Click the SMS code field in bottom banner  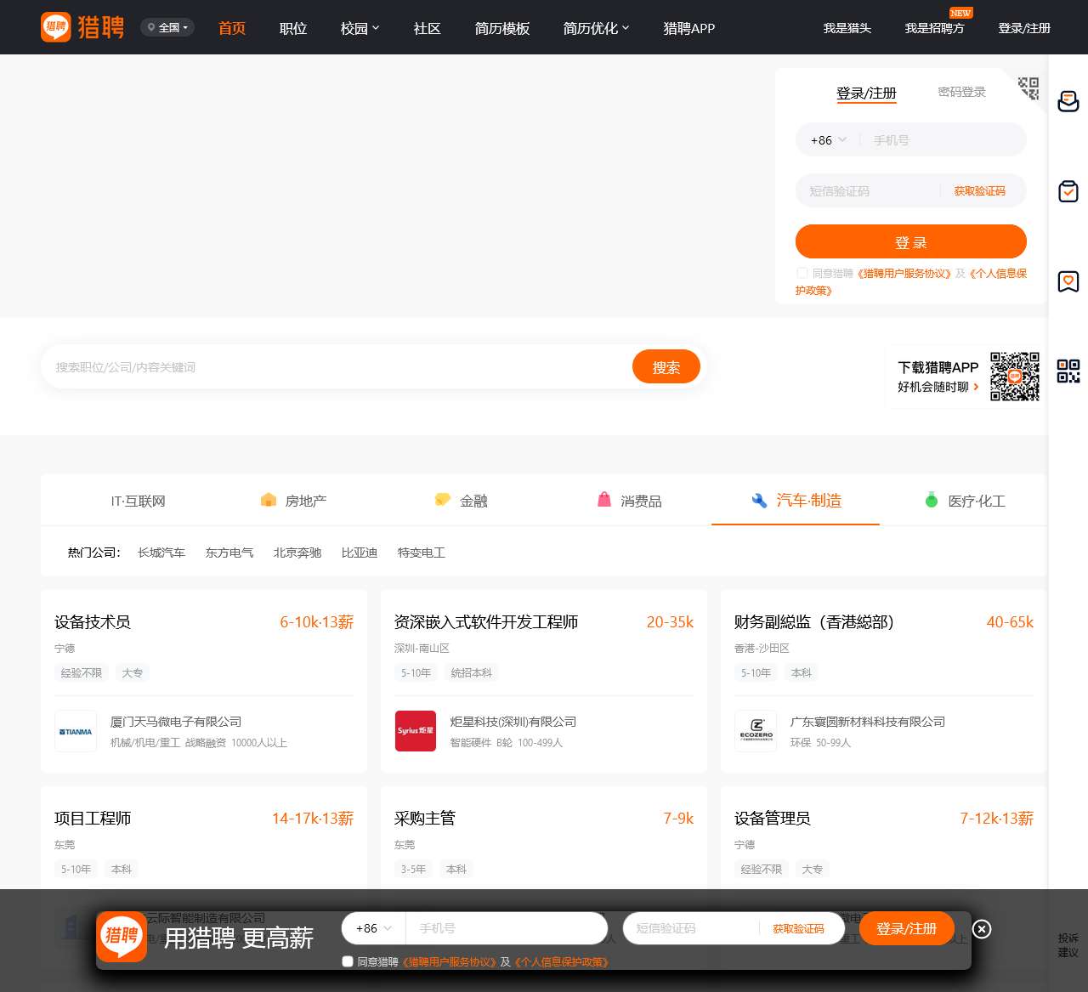coord(690,928)
